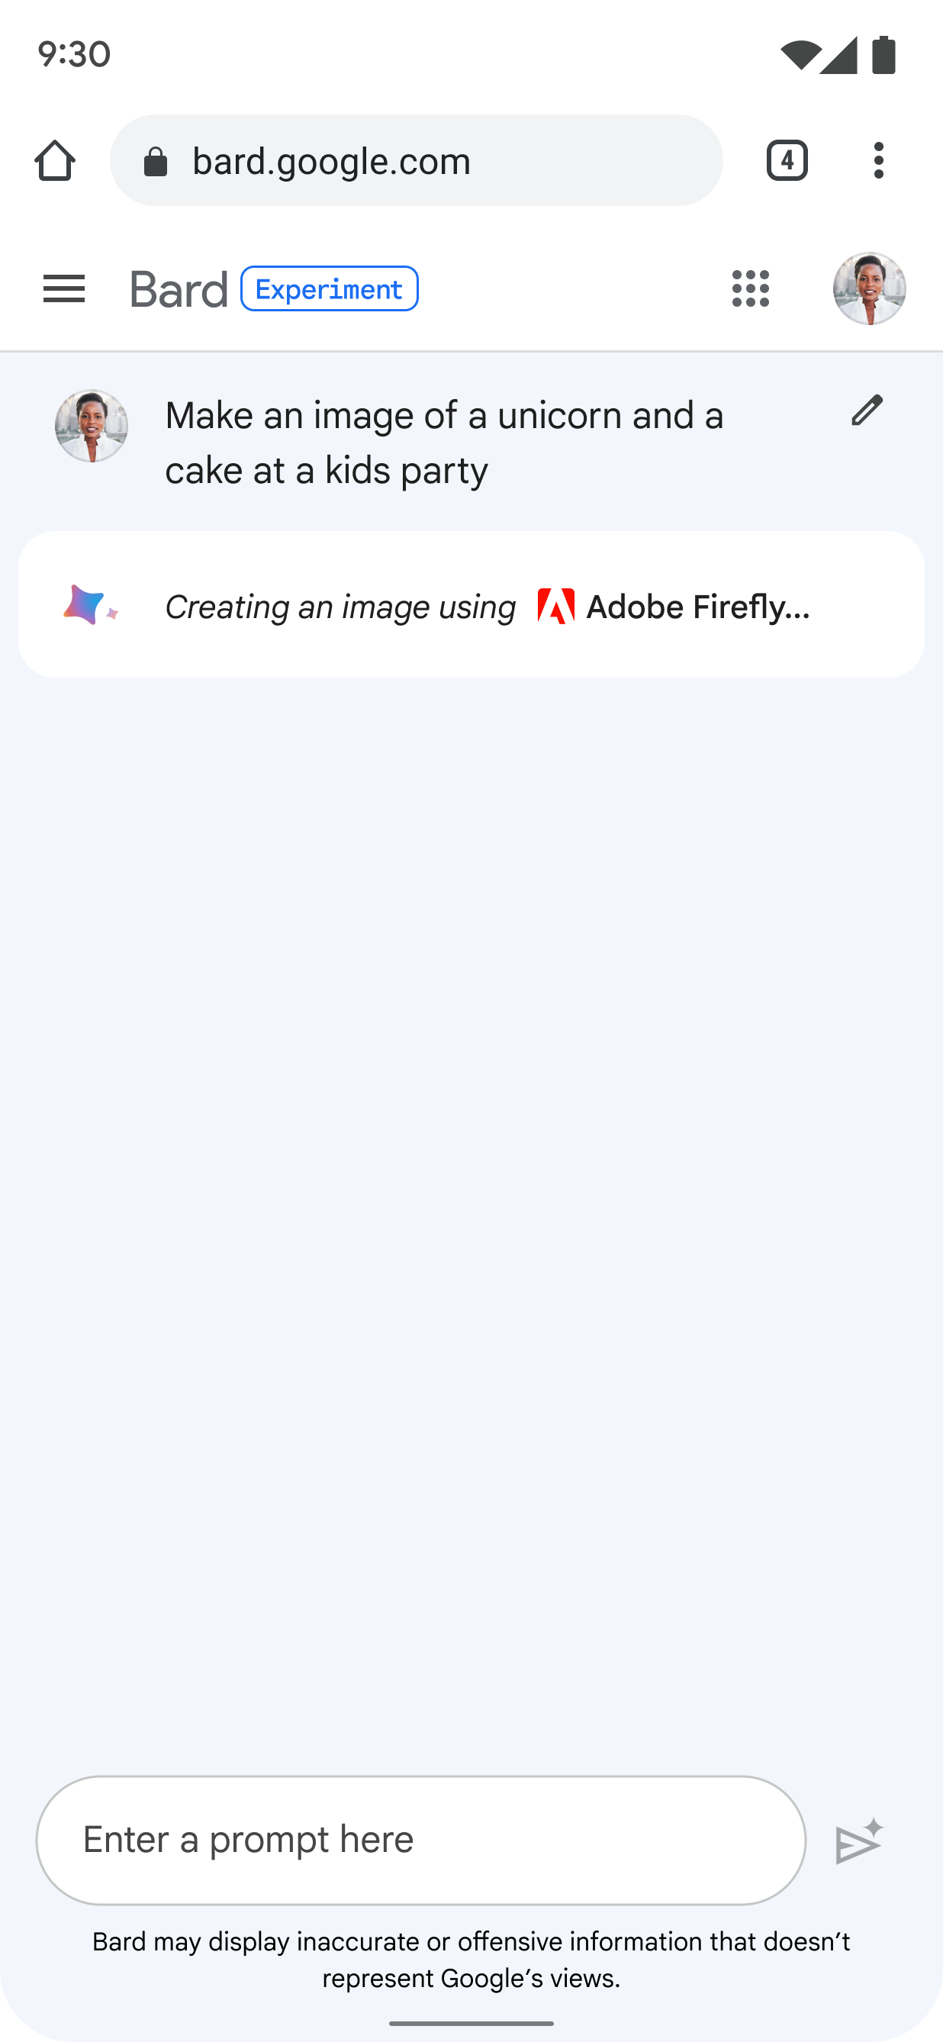
Task: Edit the unicorn prompt with pencil icon
Action: [x=866, y=411]
